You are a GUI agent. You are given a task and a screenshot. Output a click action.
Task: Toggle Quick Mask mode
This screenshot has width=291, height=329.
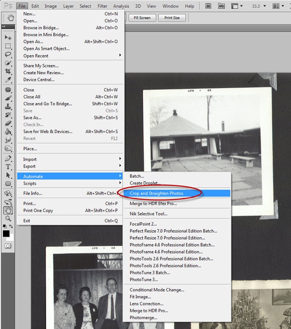[8, 246]
